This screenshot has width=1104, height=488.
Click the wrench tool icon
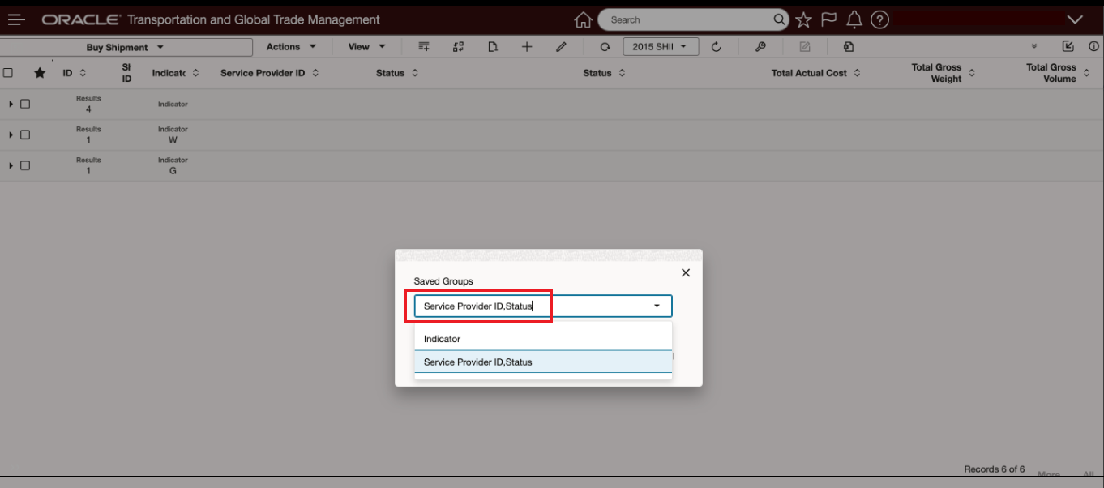[760, 47]
